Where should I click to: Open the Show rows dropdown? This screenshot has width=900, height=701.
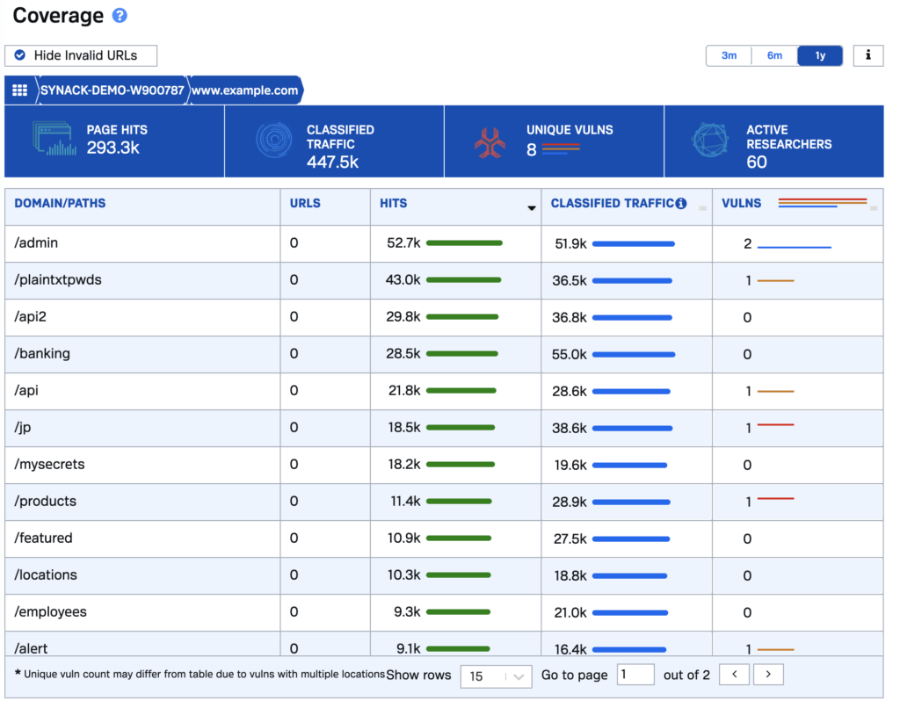496,676
